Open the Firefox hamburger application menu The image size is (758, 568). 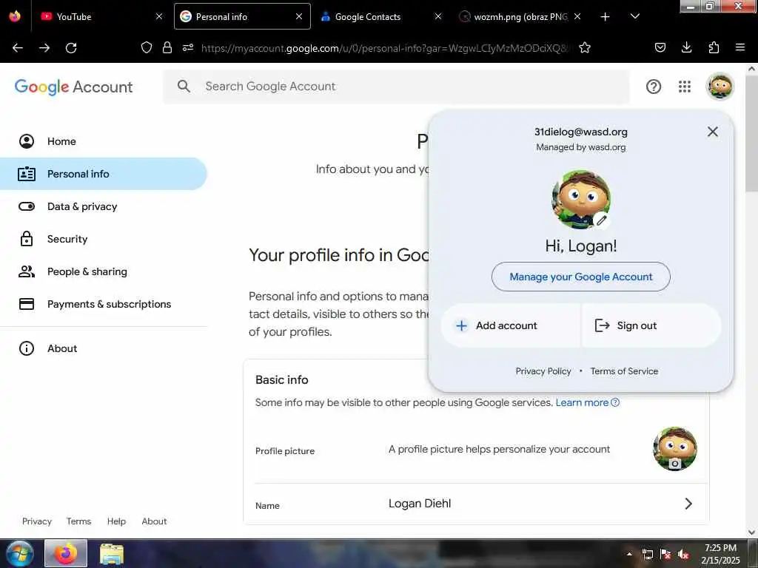(740, 47)
